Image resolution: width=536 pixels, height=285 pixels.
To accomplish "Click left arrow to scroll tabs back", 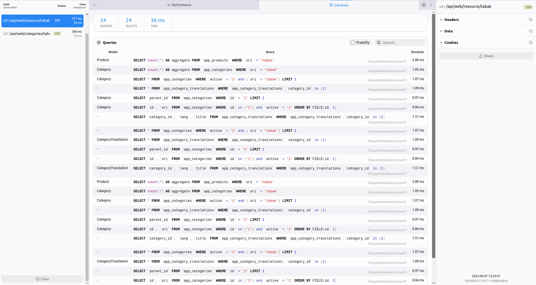I will pyautogui.click(x=94, y=5).
